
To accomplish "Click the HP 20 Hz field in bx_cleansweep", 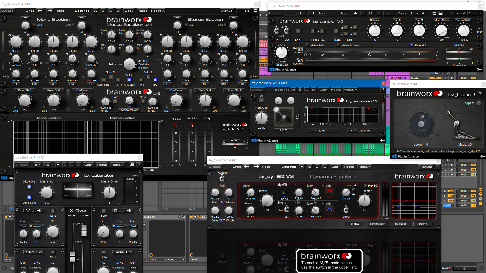I will (x=322, y=130).
